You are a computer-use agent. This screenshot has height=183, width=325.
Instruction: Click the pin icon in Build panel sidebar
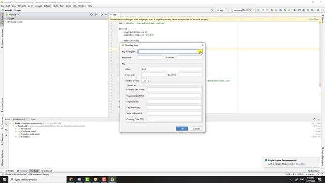tap(6, 135)
